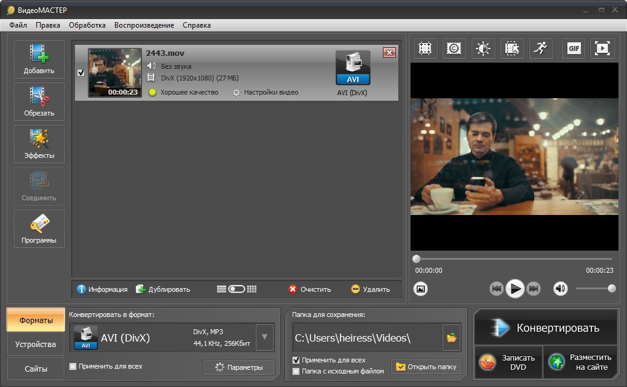This screenshot has height=387, width=627.
Task: Click Хорошее качество quality setting
Action: (x=184, y=92)
